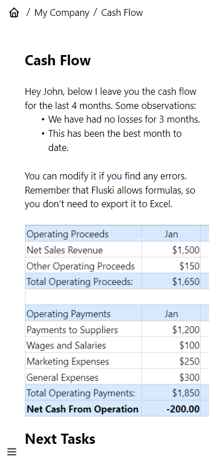Viewport: 209px width, 466px height.
Task: Click the Jan header in Operating Proceeds
Action: click(171, 234)
